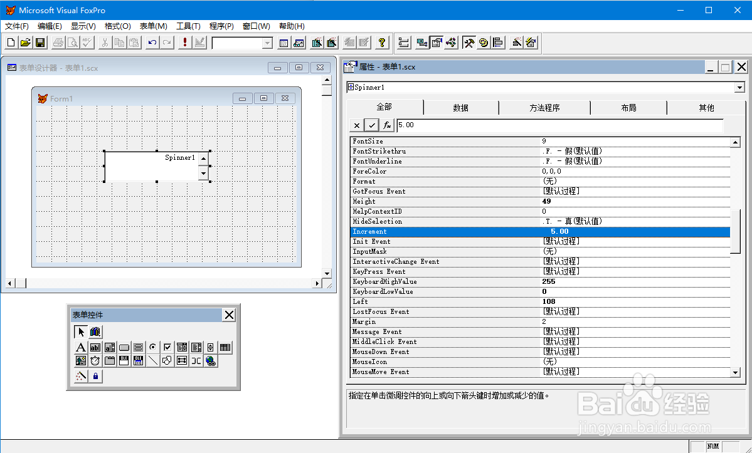Toggle the Button Lock padlock icon

(x=95, y=377)
